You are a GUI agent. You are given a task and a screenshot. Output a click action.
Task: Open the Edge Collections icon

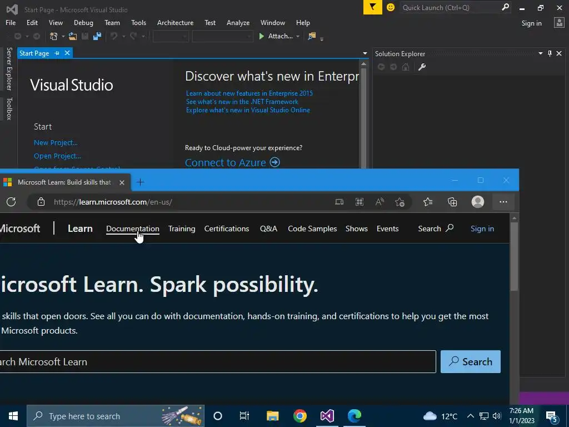pos(452,202)
